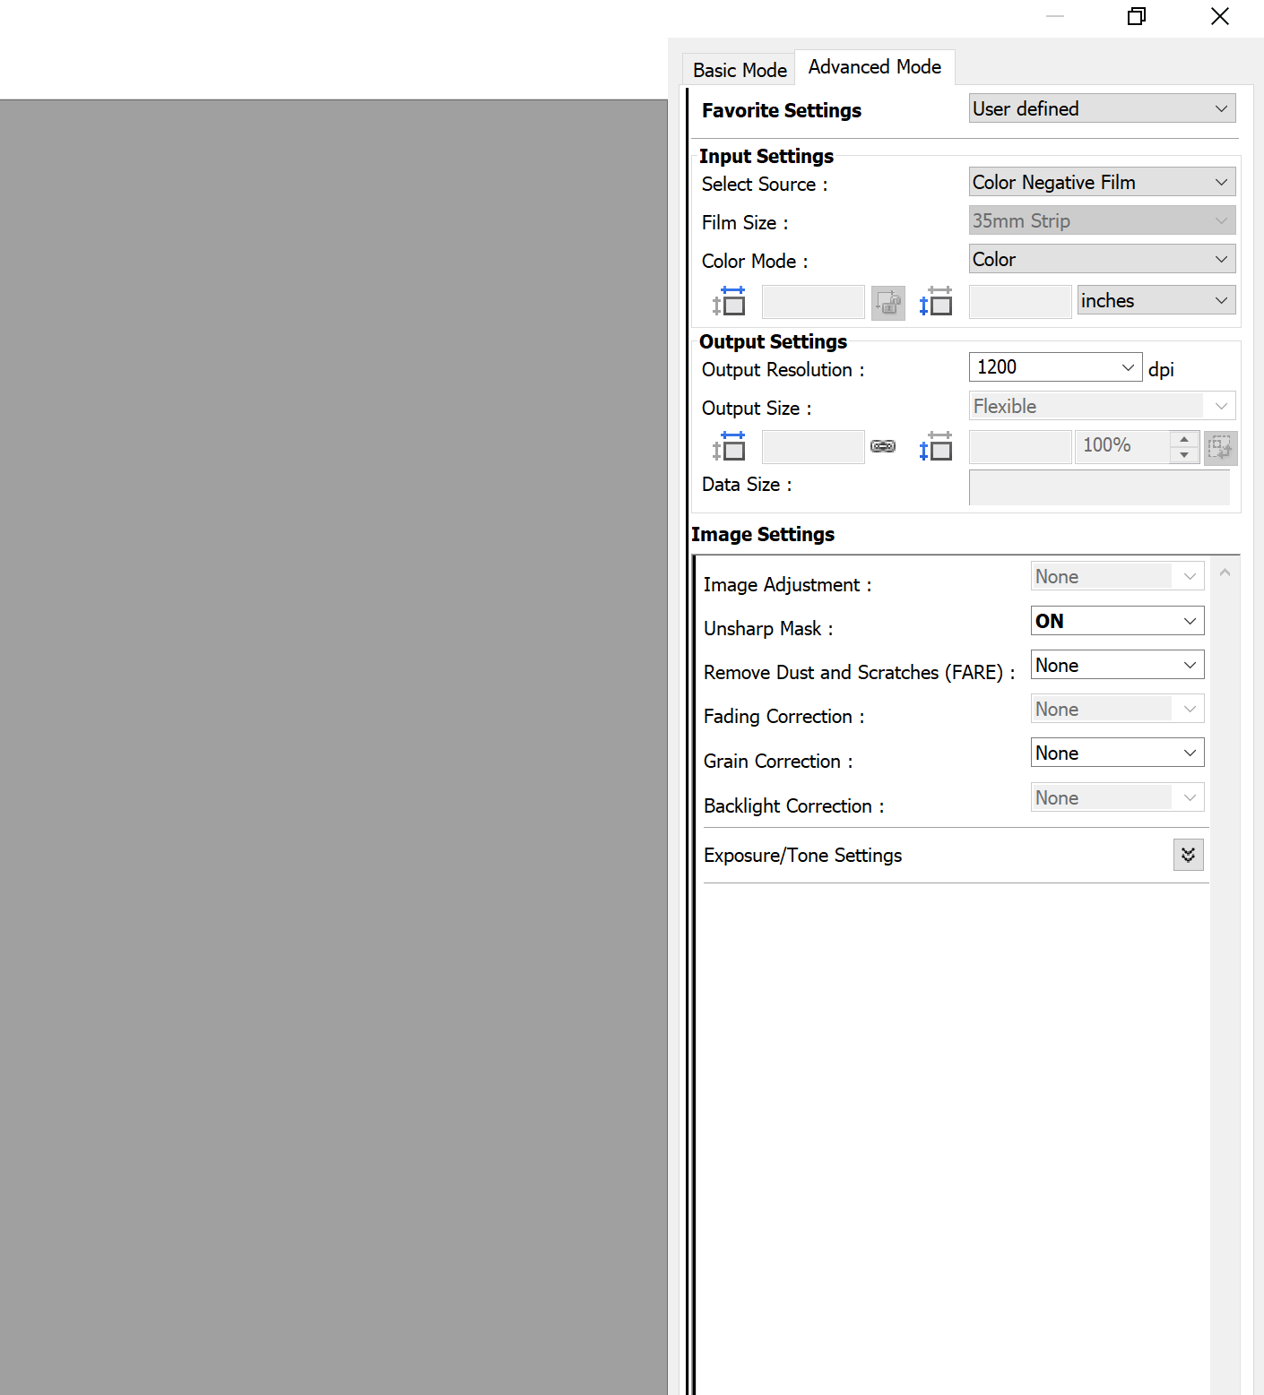Decrease the output scale percentage
1264x1395 pixels.
1184,455
